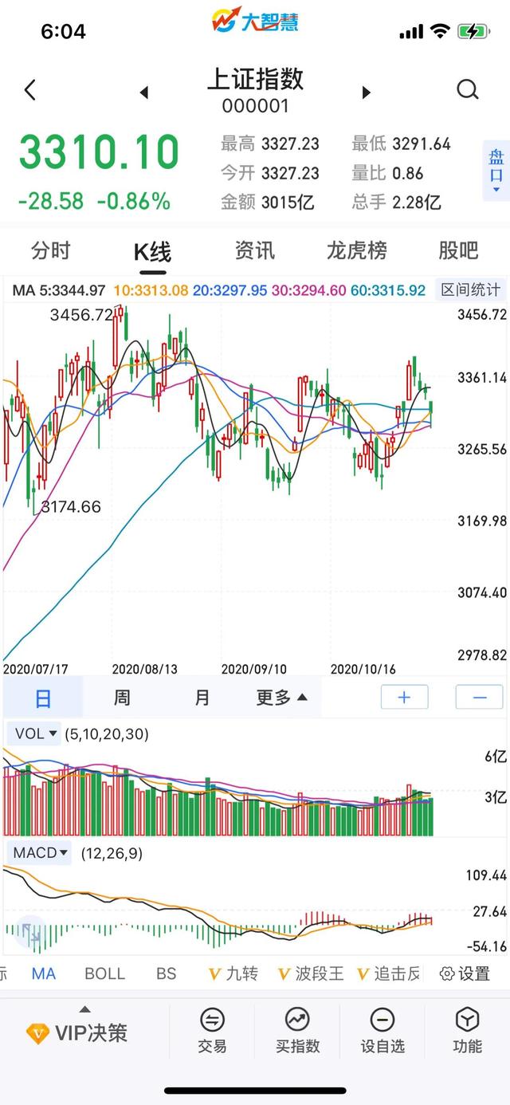Viewport: 510px width, 1105px height.
Task: Open chart 设置 settings gear
Action: pos(465,973)
